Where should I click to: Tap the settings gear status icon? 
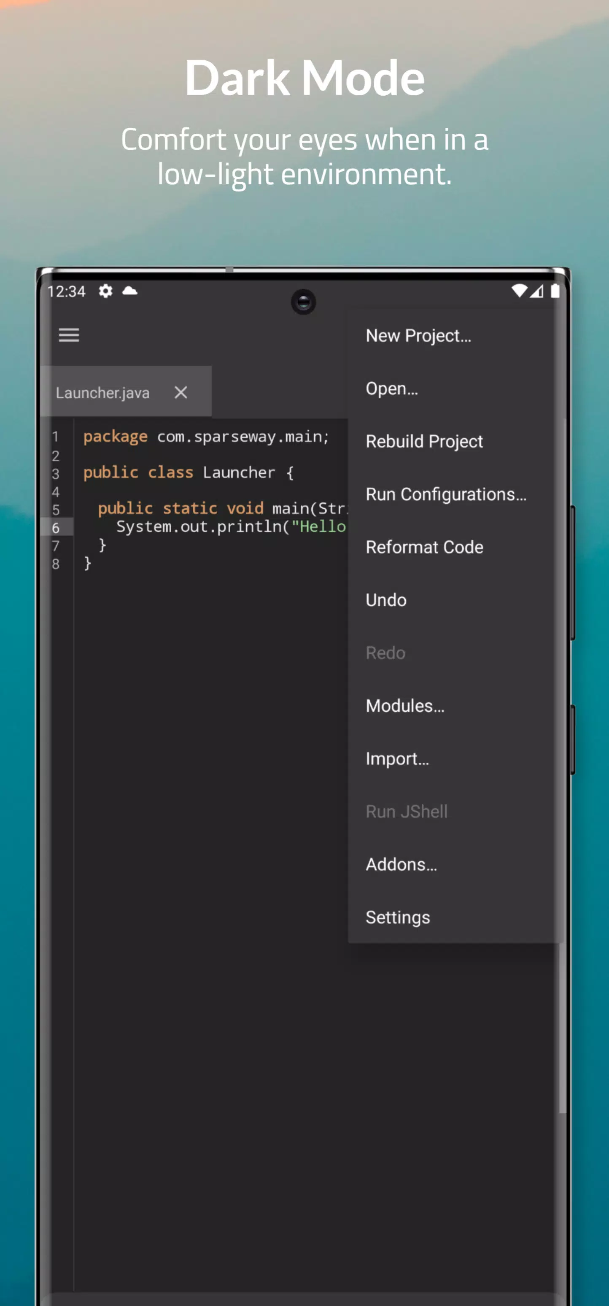(105, 291)
